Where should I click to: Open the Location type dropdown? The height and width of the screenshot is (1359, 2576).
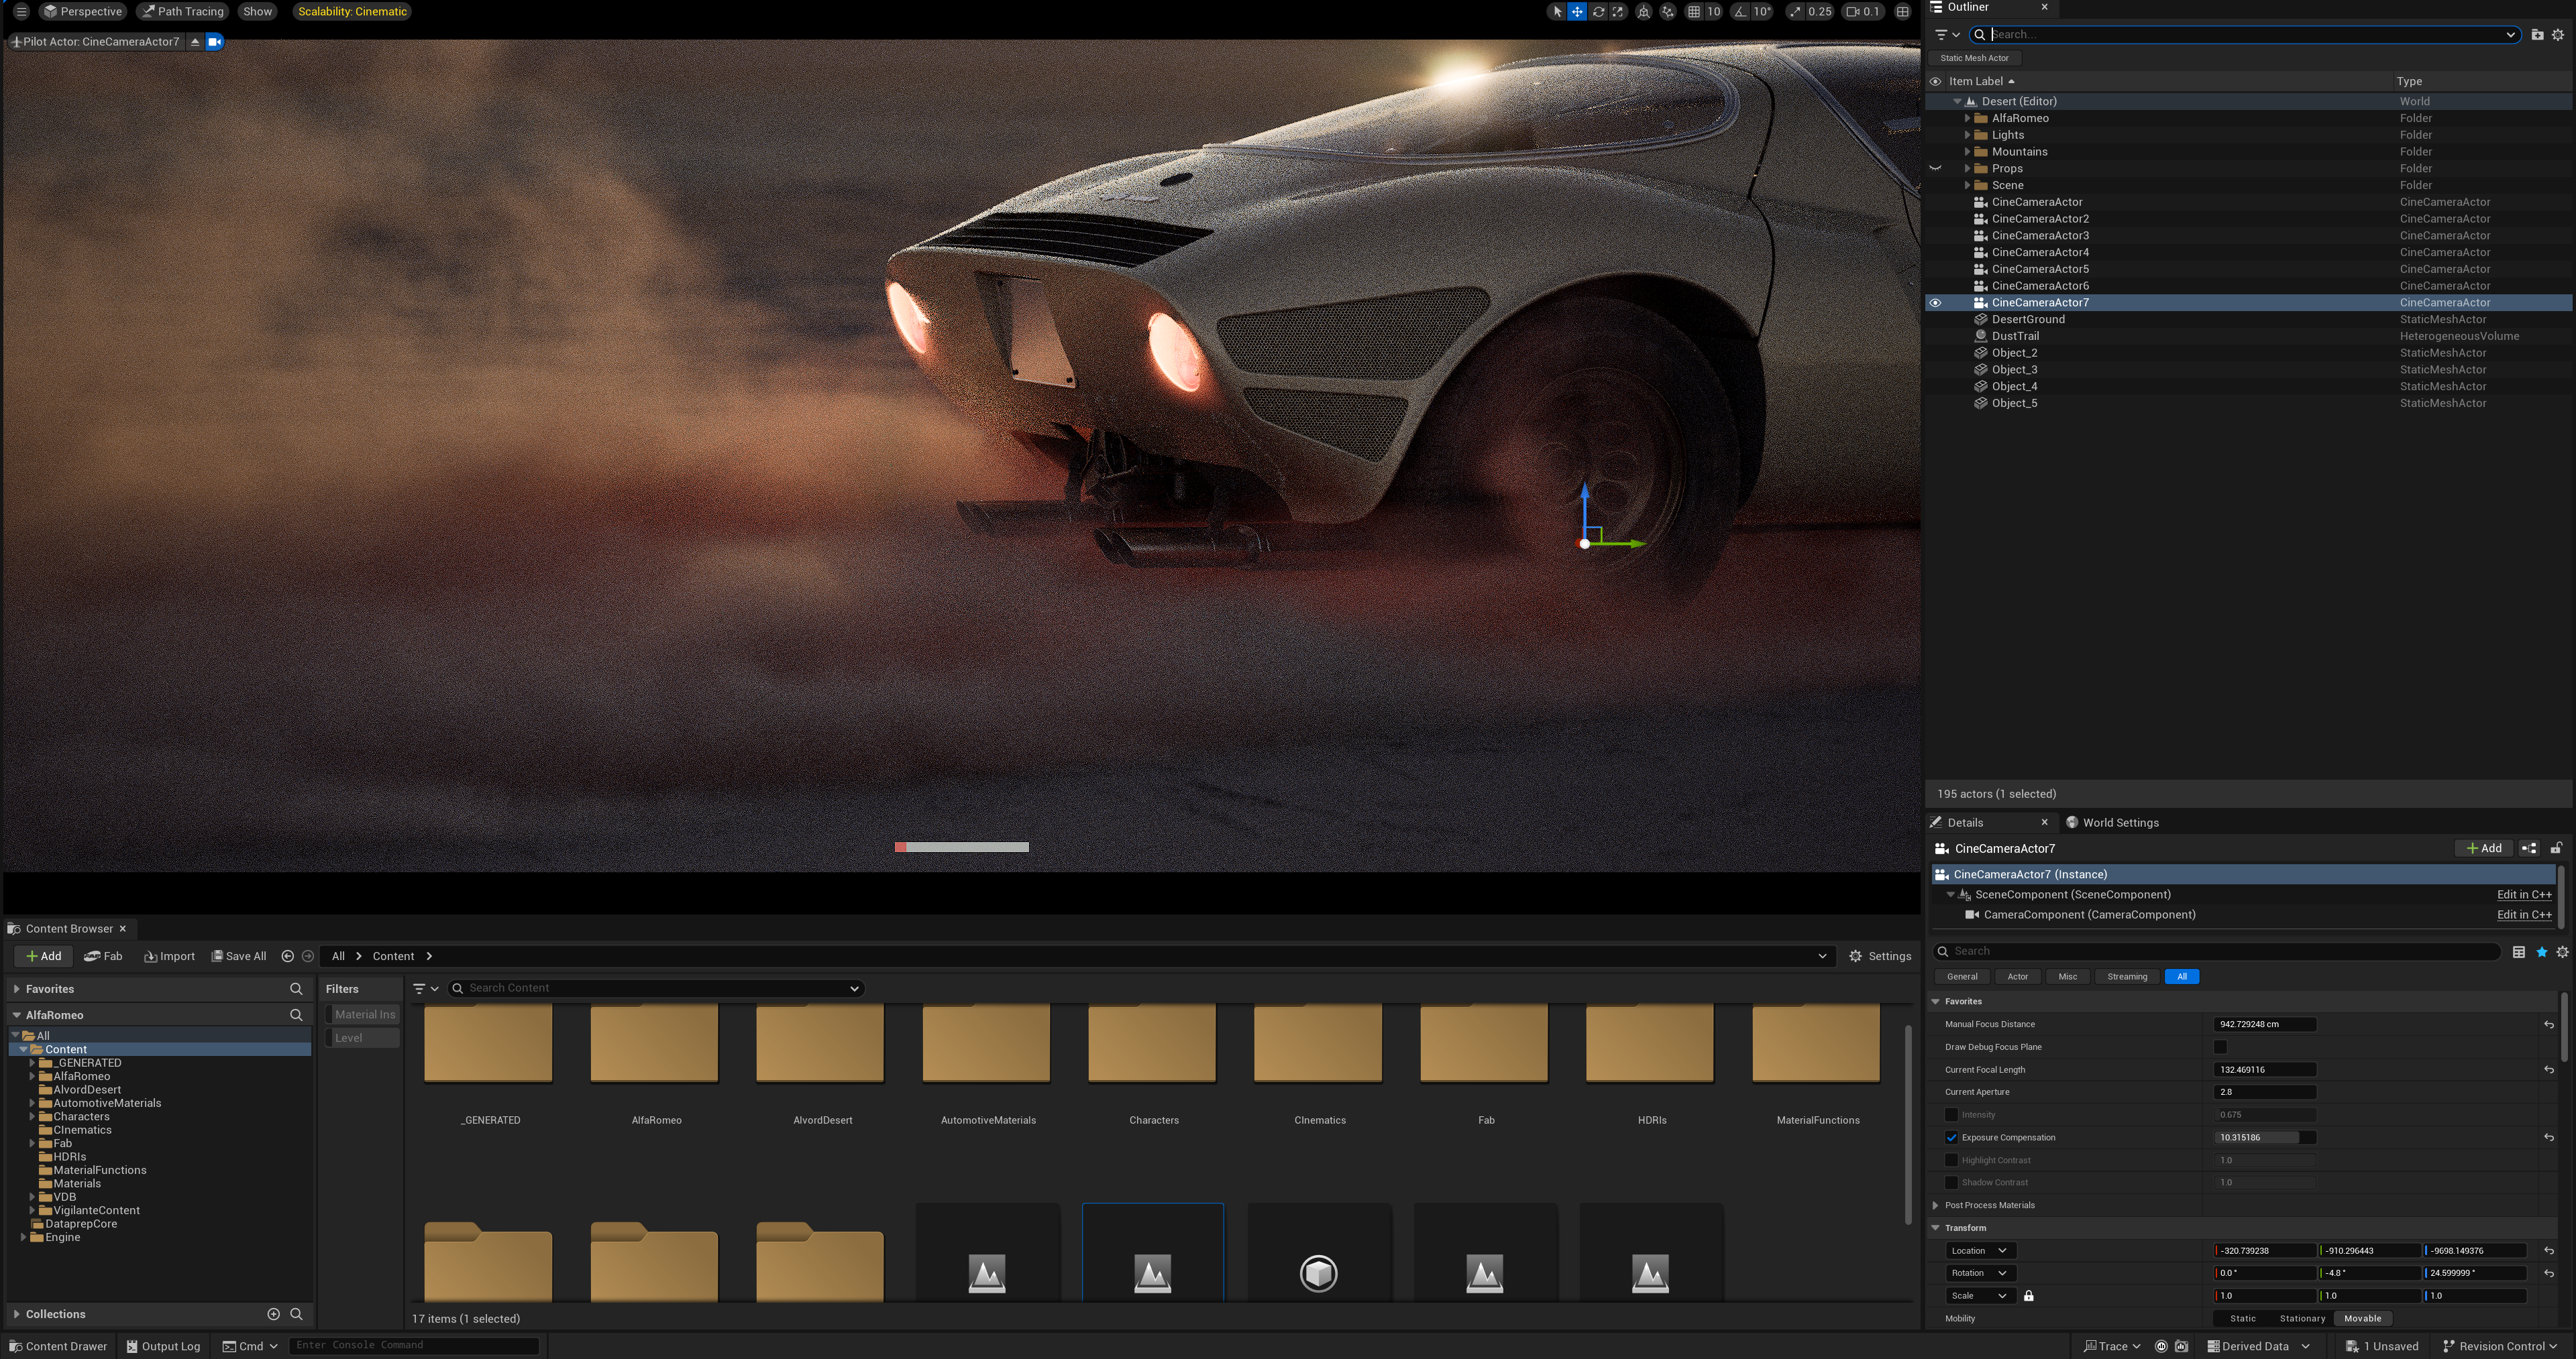click(1981, 1251)
